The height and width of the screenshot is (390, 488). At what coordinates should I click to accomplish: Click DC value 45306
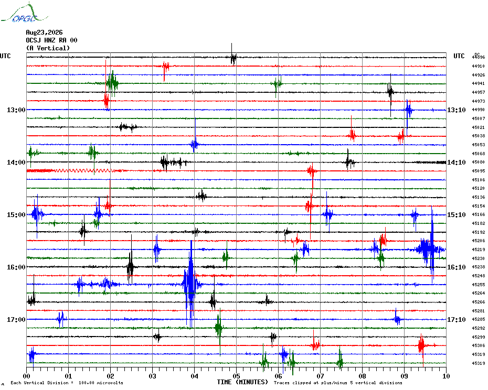pos(479,346)
